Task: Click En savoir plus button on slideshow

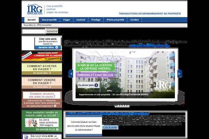Action: pos(88,85)
